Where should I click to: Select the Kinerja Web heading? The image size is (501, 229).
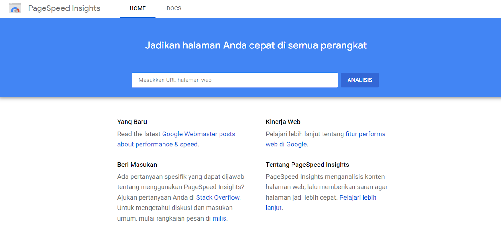pyautogui.click(x=283, y=122)
